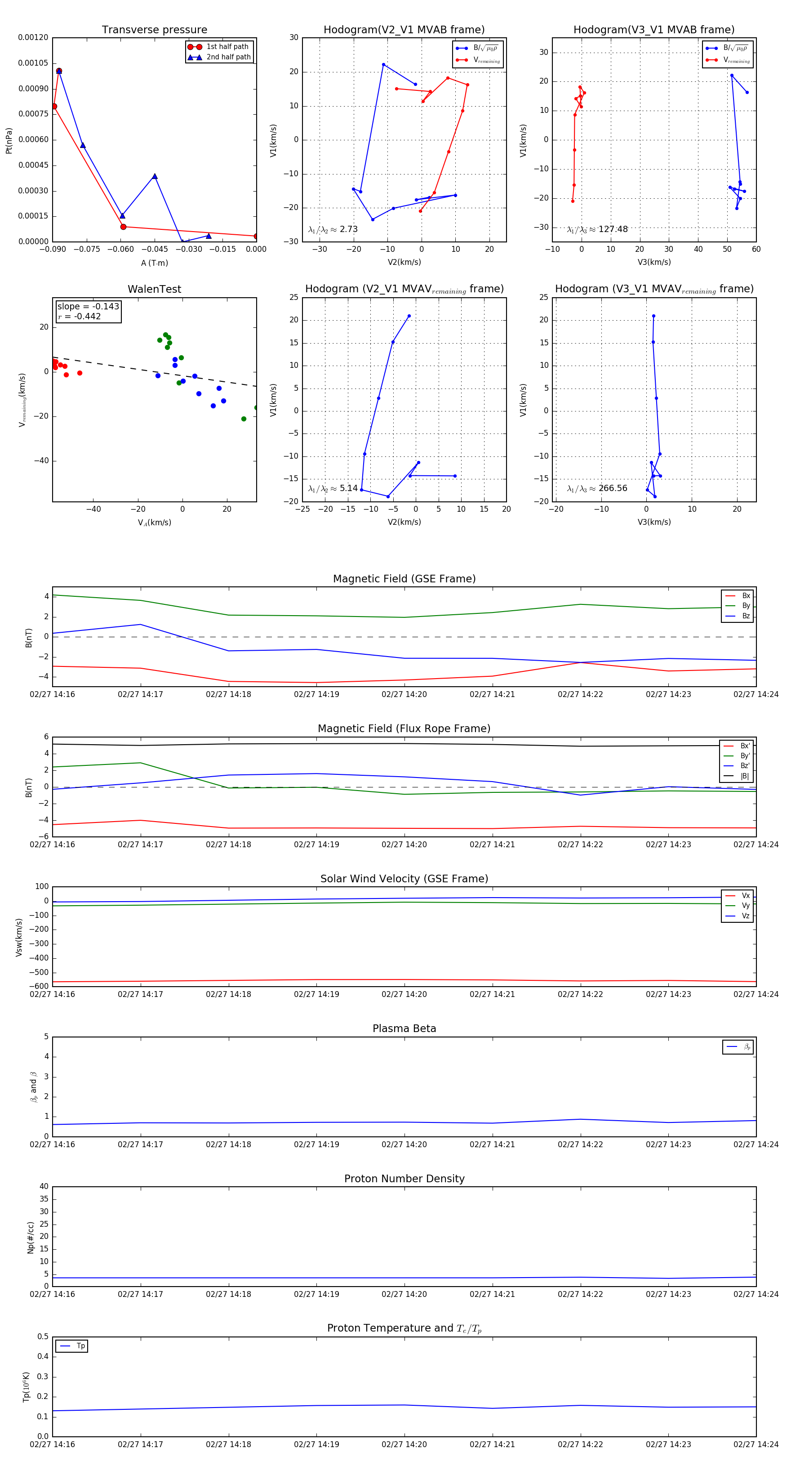Click the "Tp(10⁶K)" y-axis label
809x1484 pixels.
(26, 1387)
